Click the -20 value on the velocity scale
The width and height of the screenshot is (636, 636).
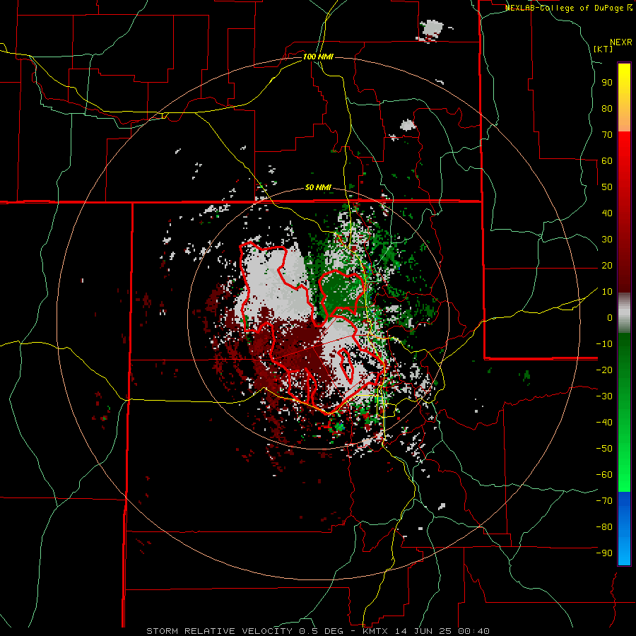[x=604, y=370]
